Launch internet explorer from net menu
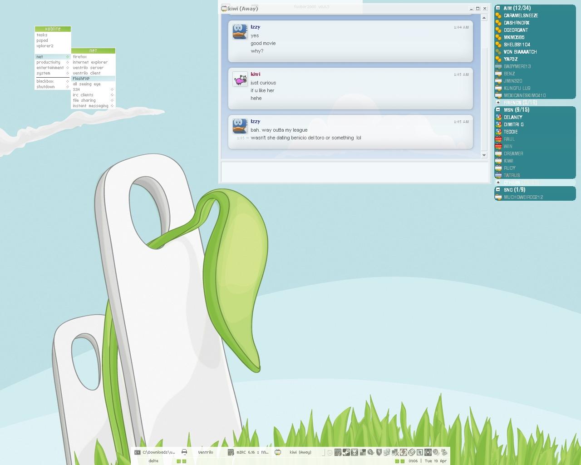Image resolution: width=581 pixels, height=465 pixels. click(93, 62)
